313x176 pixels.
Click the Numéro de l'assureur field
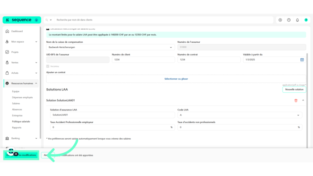tap(242, 47)
